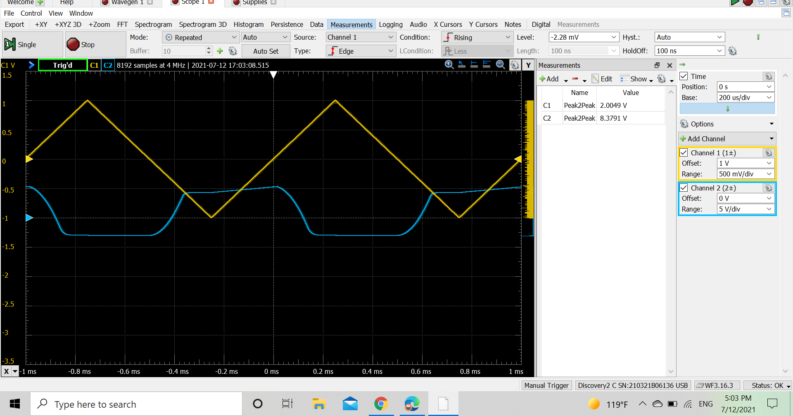
Task: Open the X Cursors view
Action: [x=448, y=24]
